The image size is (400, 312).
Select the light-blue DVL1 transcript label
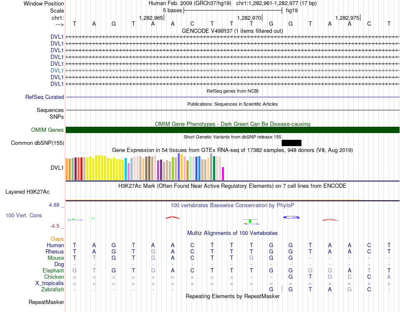[x=57, y=70]
